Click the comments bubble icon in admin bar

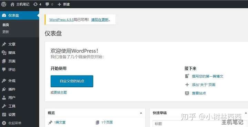point(47,4)
